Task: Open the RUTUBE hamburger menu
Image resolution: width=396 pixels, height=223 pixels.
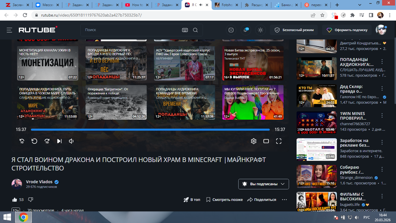Action: pos(10,30)
